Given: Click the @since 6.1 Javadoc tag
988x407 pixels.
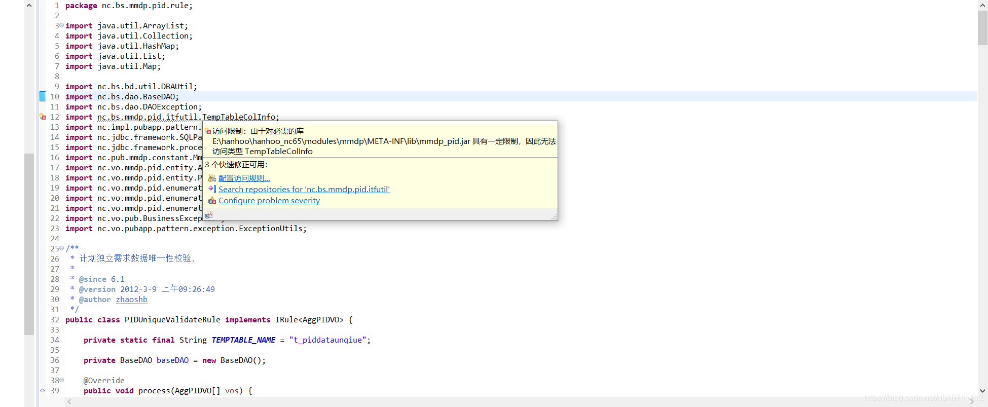Looking at the screenshot, I should click(101, 279).
